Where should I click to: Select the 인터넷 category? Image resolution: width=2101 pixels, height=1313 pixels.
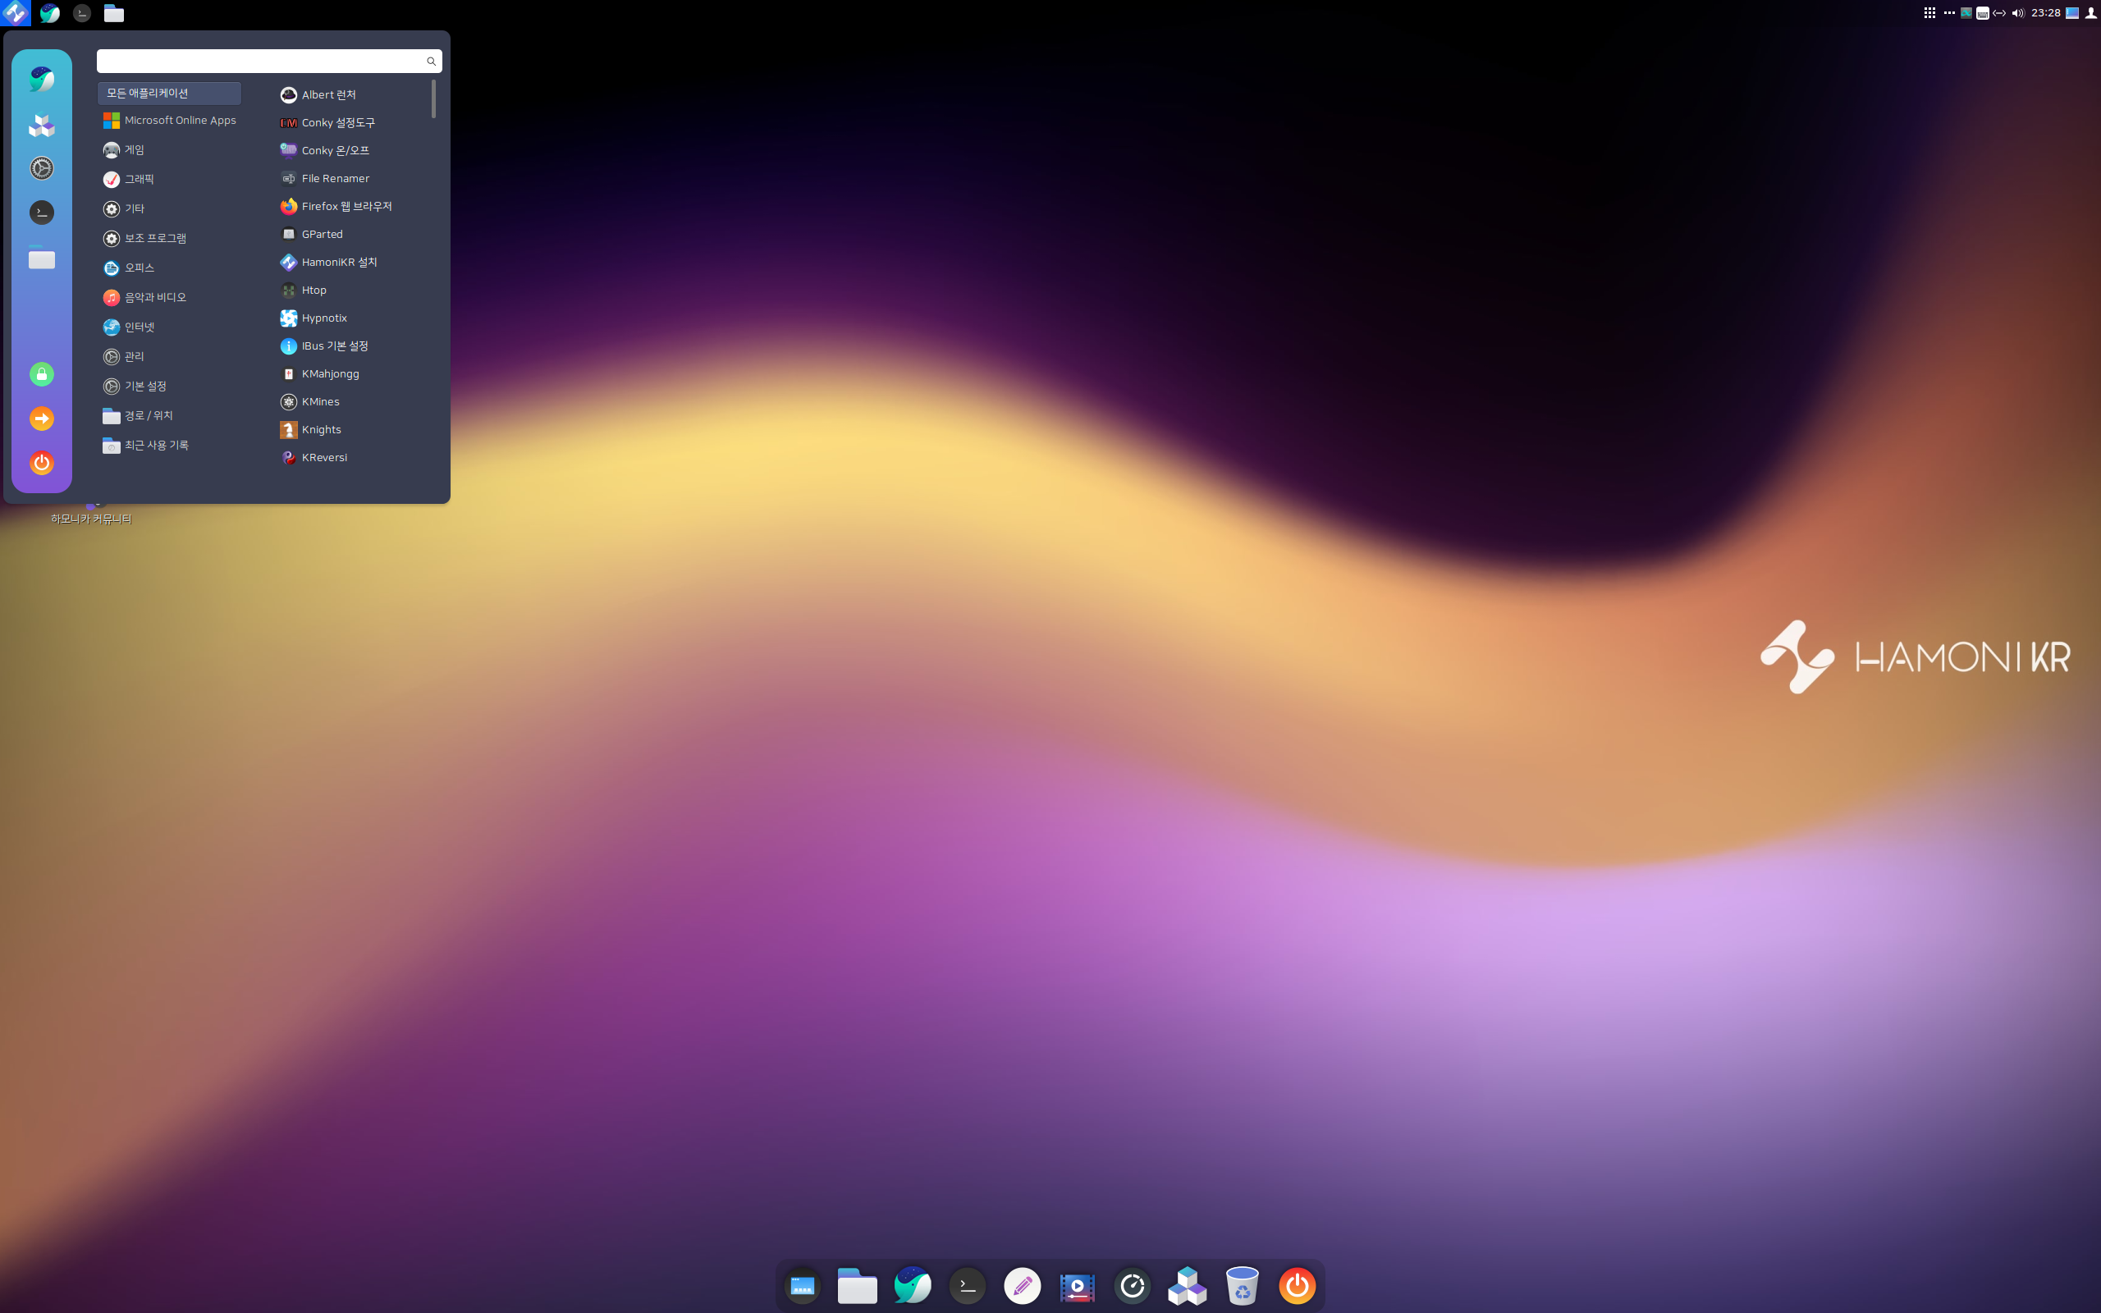(169, 327)
